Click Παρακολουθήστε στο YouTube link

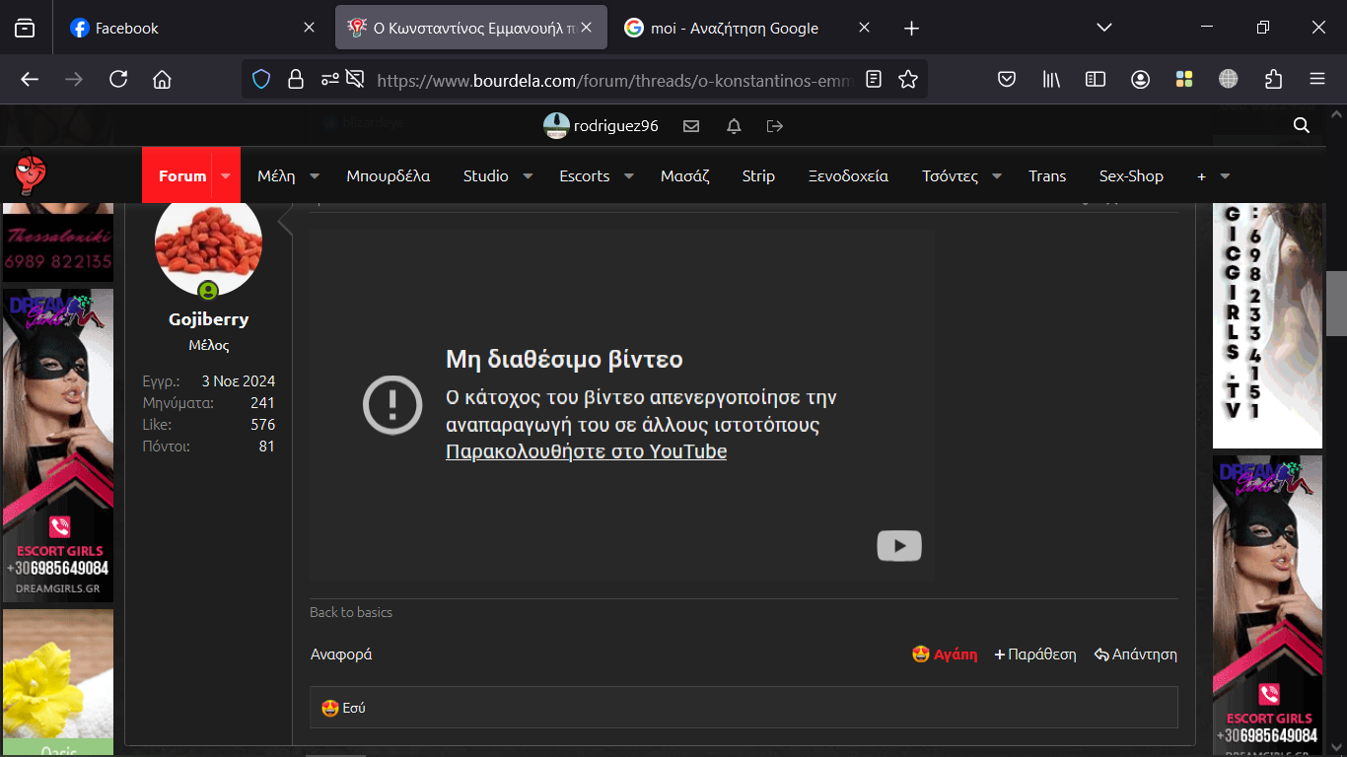pos(587,452)
